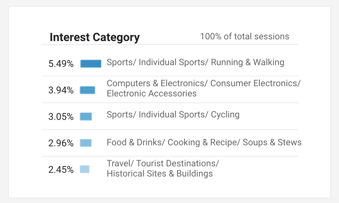Click the 3.94% Electronic Accessories bar
The image size is (339, 203).
[x=87, y=90]
